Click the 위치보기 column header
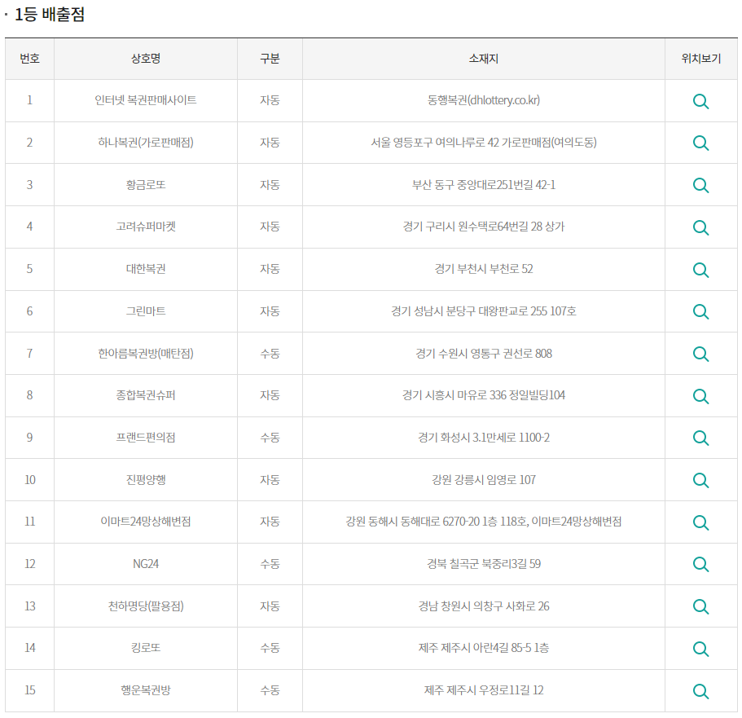 [x=700, y=59]
